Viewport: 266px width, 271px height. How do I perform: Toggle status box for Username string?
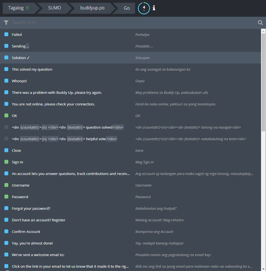[6, 185]
